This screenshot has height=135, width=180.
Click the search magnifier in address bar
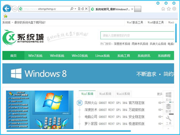click(x=72, y=9)
